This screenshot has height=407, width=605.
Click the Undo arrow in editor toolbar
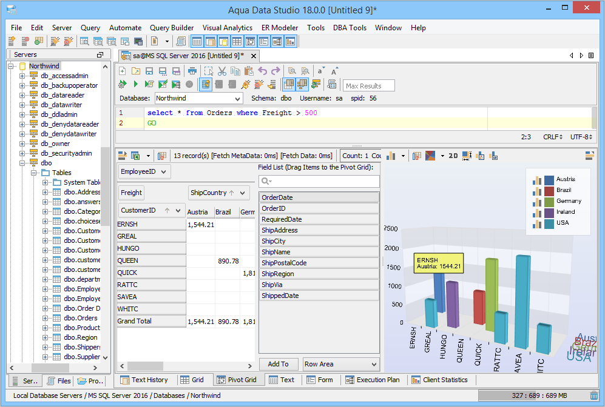[x=263, y=71]
